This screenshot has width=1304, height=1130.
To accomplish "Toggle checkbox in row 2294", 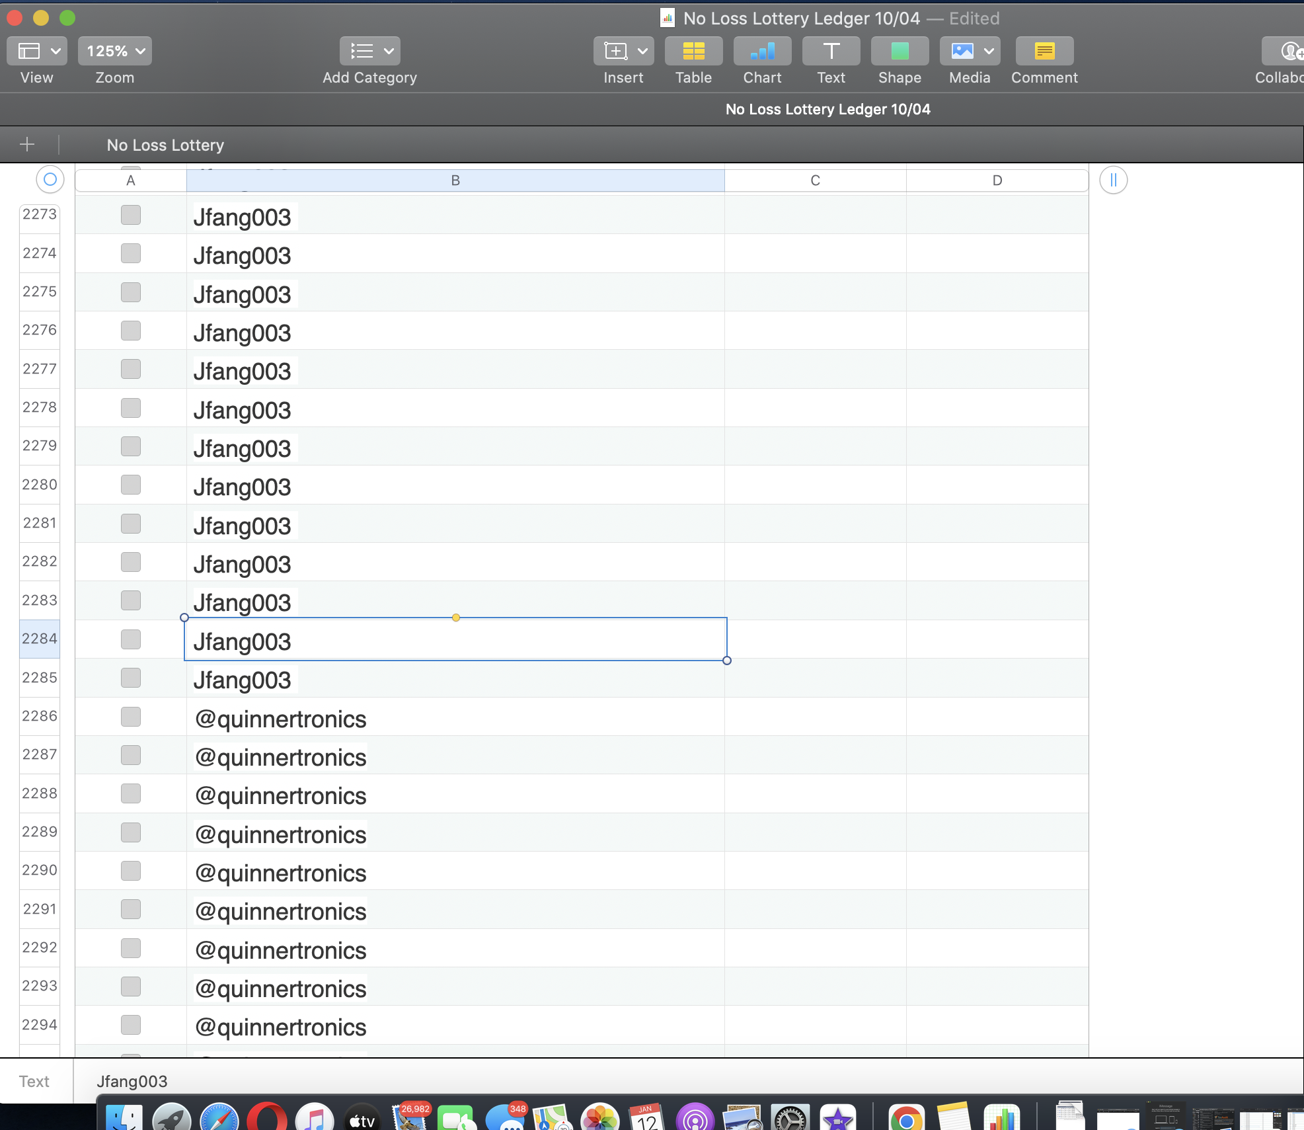I will tap(131, 1025).
